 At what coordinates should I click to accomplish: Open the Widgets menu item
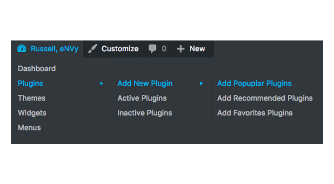pyautogui.click(x=32, y=113)
